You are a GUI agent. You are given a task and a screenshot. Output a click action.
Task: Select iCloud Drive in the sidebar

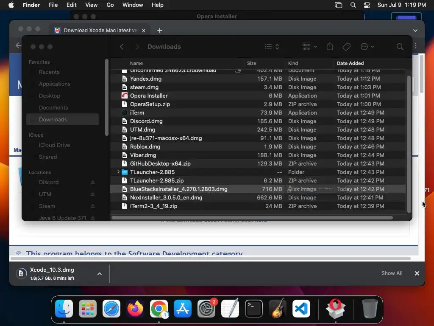[54, 145]
